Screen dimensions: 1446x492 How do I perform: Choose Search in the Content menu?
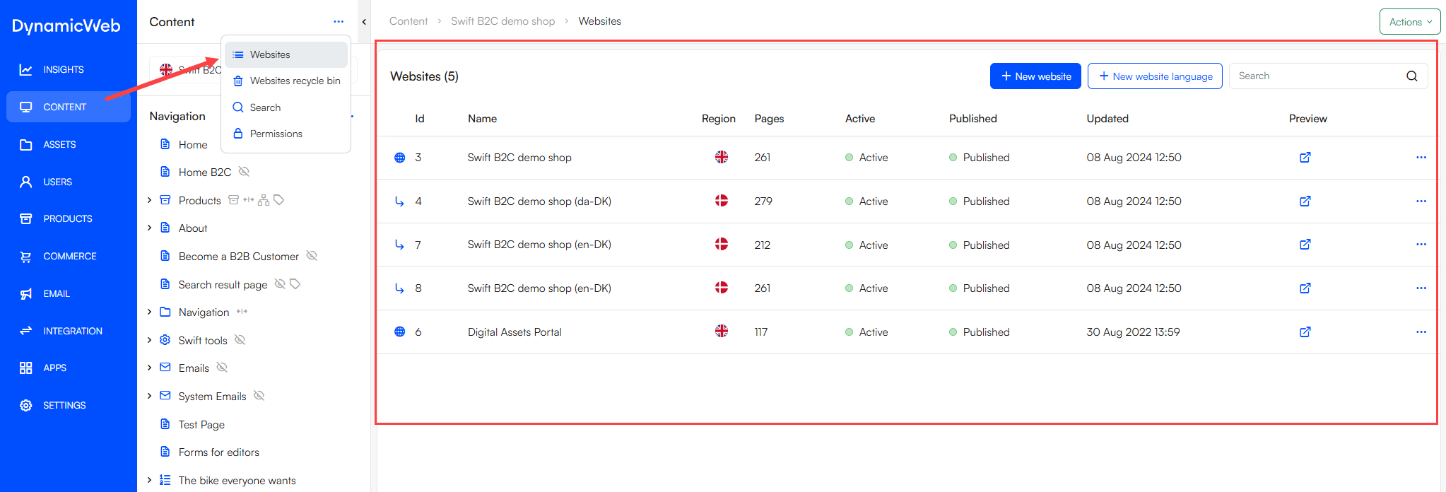pyautogui.click(x=286, y=107)
